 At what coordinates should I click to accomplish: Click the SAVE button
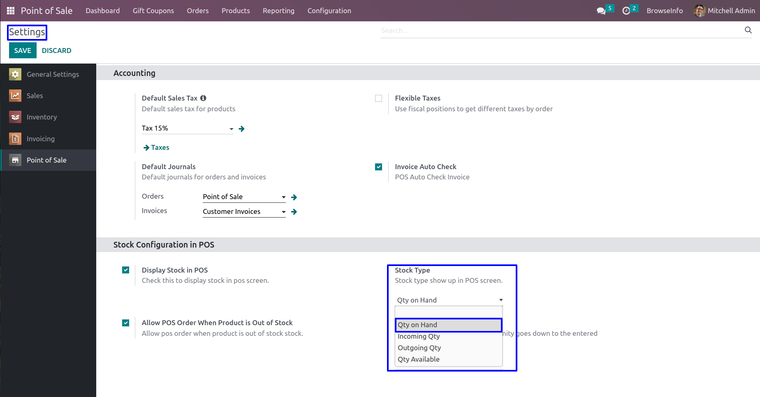(23, 50)
